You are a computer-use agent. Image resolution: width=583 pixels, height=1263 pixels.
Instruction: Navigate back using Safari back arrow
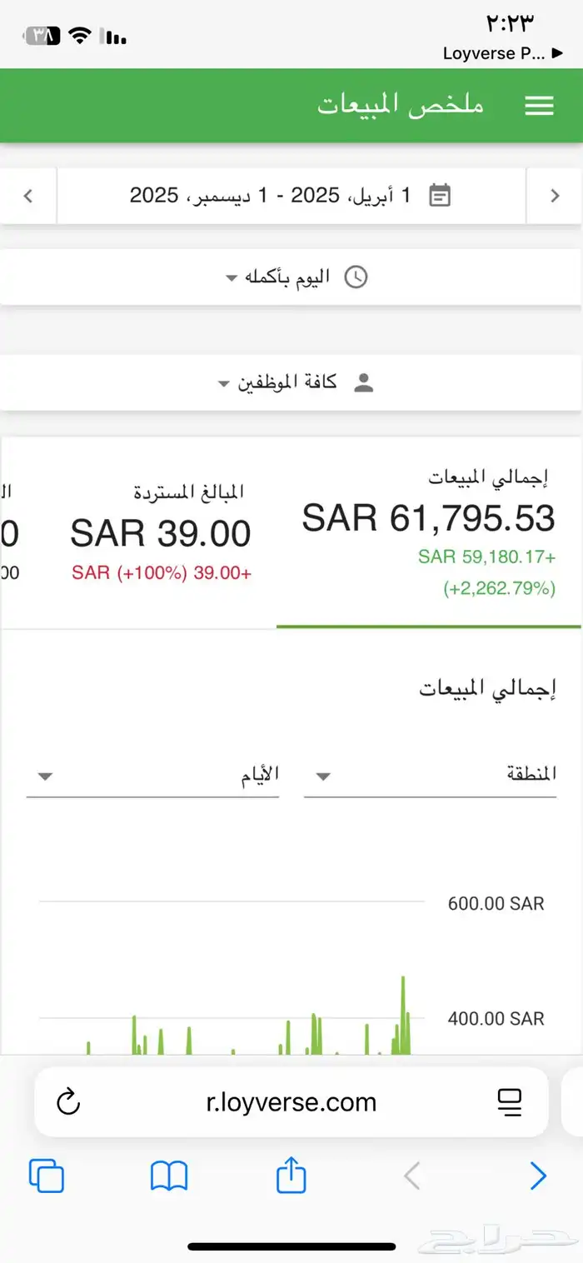click(411, 1176)
